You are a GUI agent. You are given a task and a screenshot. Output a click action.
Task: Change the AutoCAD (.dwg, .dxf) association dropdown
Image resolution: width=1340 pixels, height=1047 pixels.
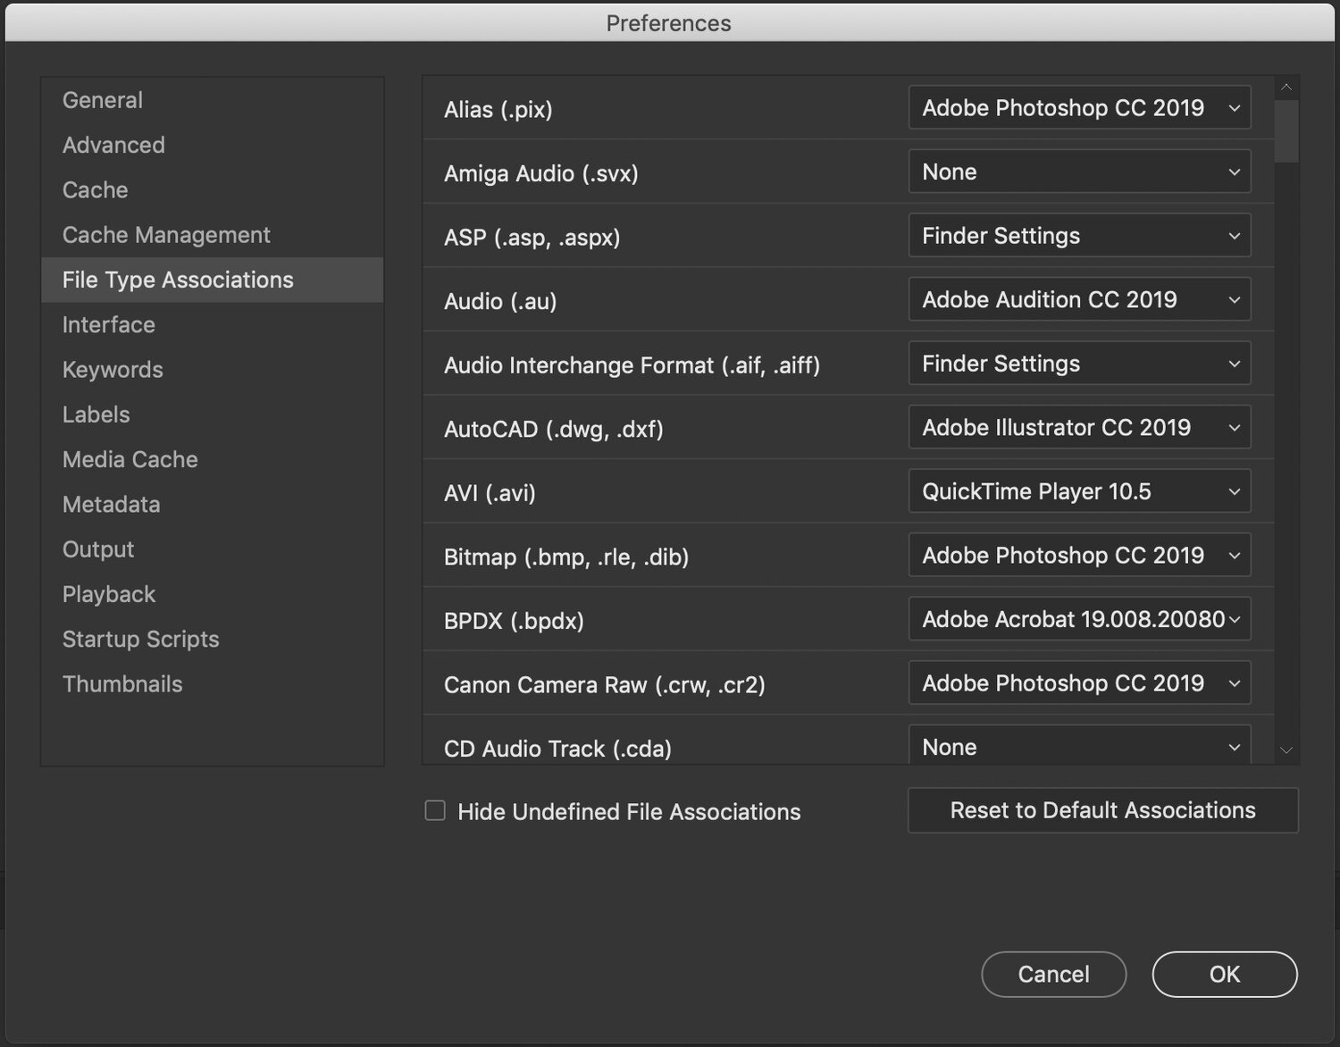pos(1079,428)
